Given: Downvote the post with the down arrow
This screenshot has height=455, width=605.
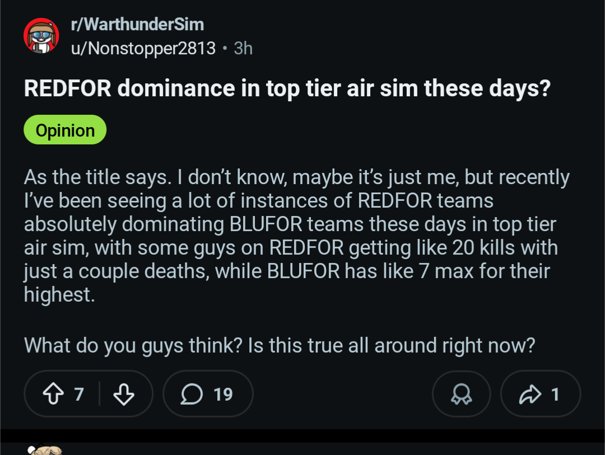Looking at the screenshot, I should coord(124,395).
